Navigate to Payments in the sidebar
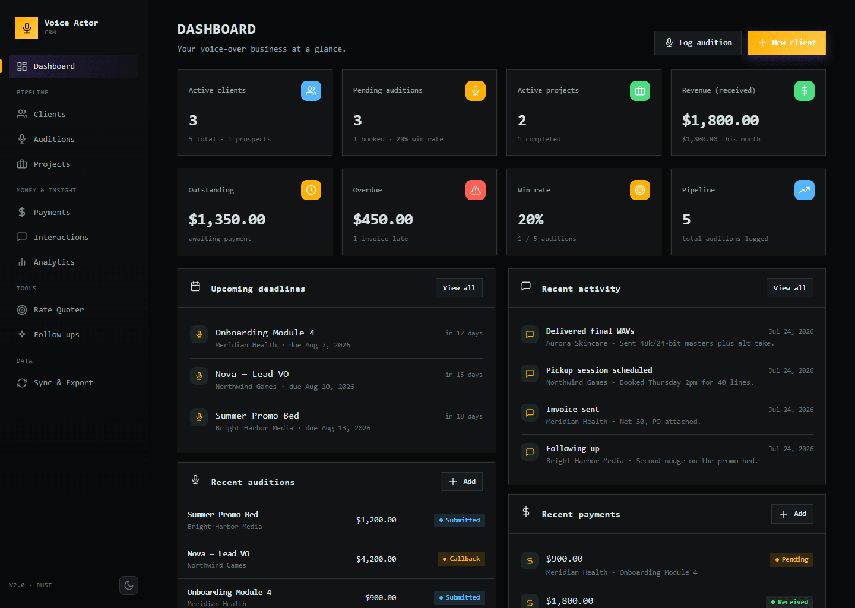The image size is (855, 608). click(x=74, y=212)
